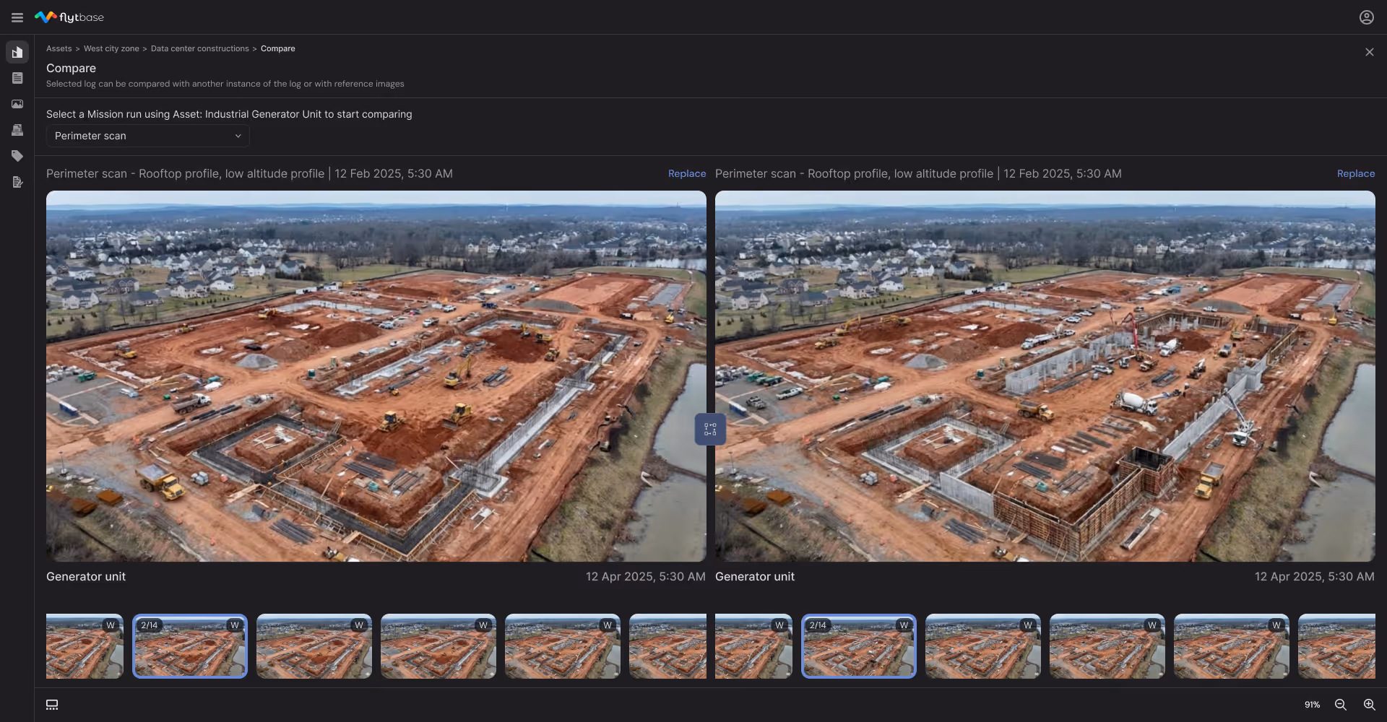Click Replace for the right image
1387x722 pixels.
[x=1356, y=173]
